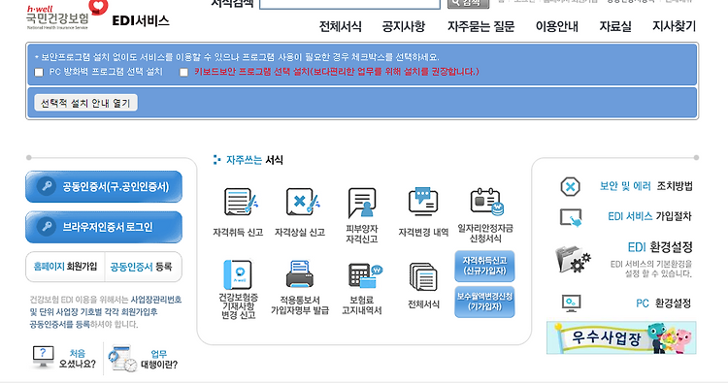The height and width of the screenshot is (383, 728).
Task: Open the 일자리안정자금 신청서식 icon
Action: (486, 202)
